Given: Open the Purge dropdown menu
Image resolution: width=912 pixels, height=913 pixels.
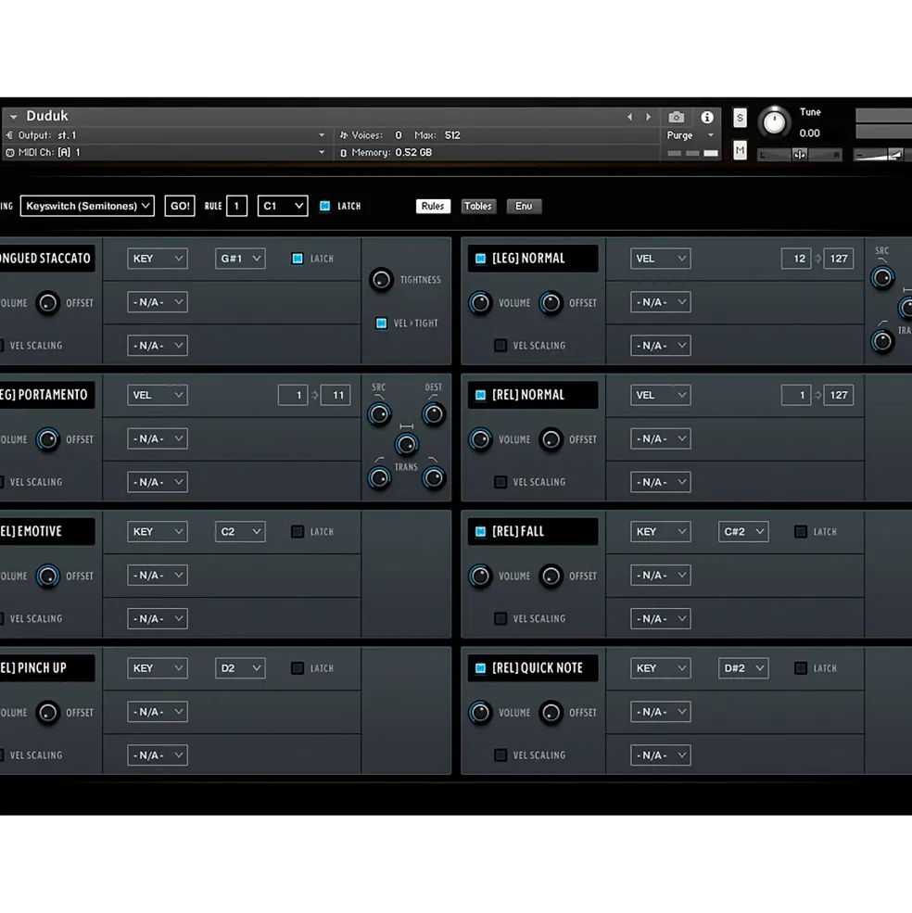Looking at the screenshot, I should 690,135.
